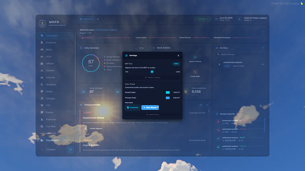
Task: Add a new tab with plus icon
Action: click(x=98, y=19)
